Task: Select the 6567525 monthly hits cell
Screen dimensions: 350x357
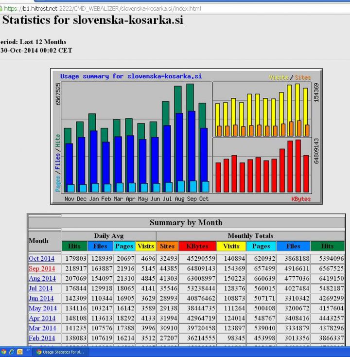Action: pos(328,268)
